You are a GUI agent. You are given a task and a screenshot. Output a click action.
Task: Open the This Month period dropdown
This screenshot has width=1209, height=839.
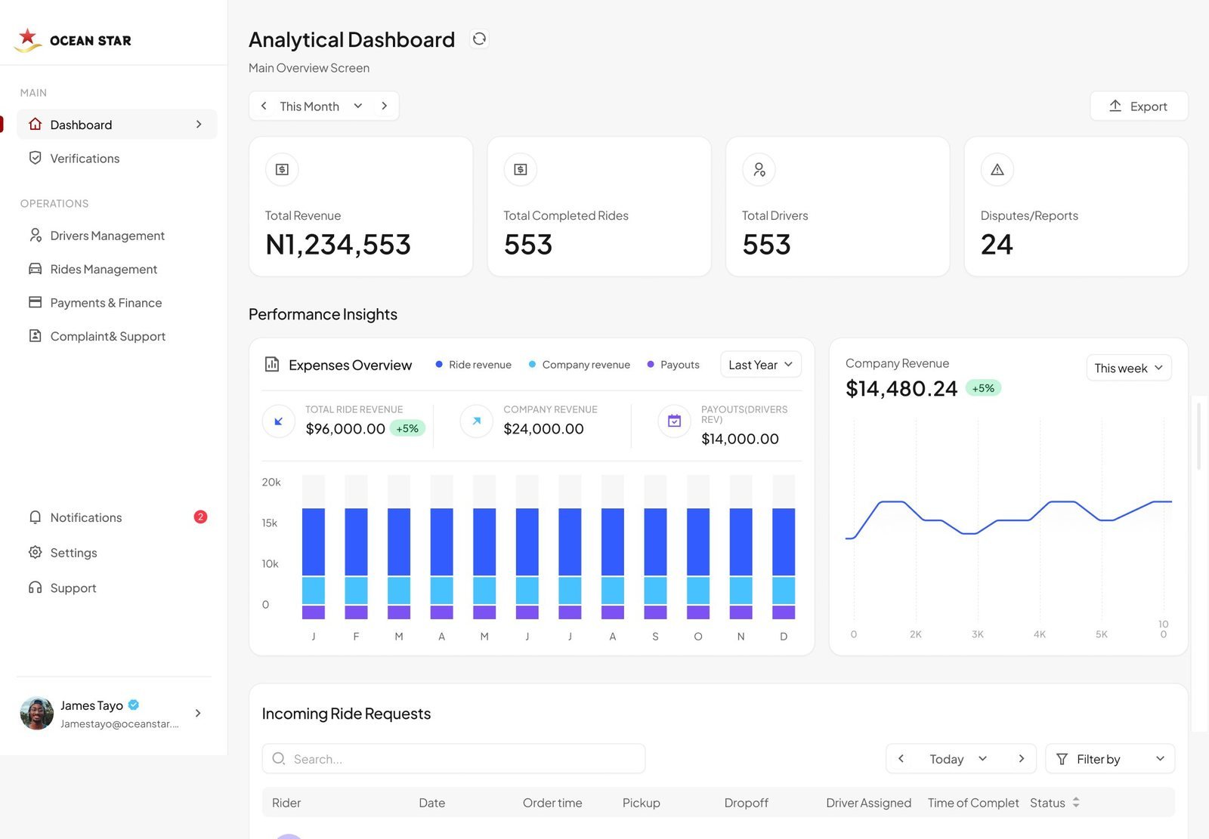click(x=321, y=106)
